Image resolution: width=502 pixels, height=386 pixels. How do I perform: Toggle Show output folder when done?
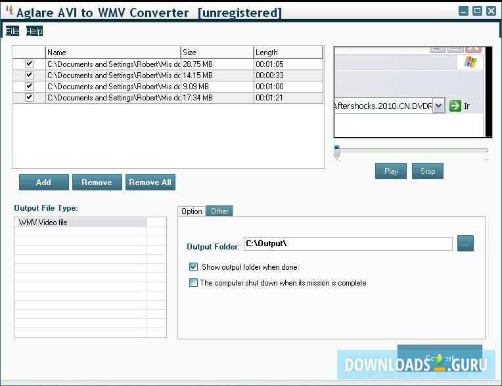click(x=193, y=267)
